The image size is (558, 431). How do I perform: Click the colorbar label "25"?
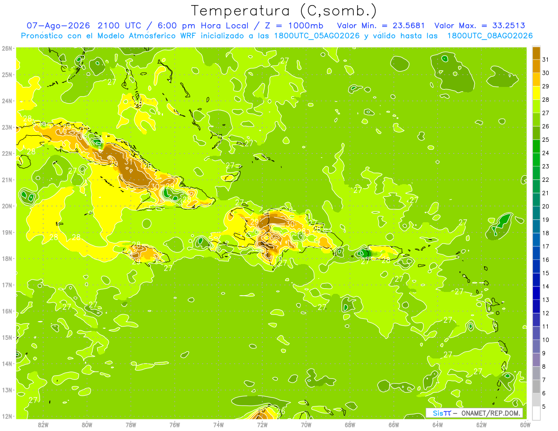545,139
